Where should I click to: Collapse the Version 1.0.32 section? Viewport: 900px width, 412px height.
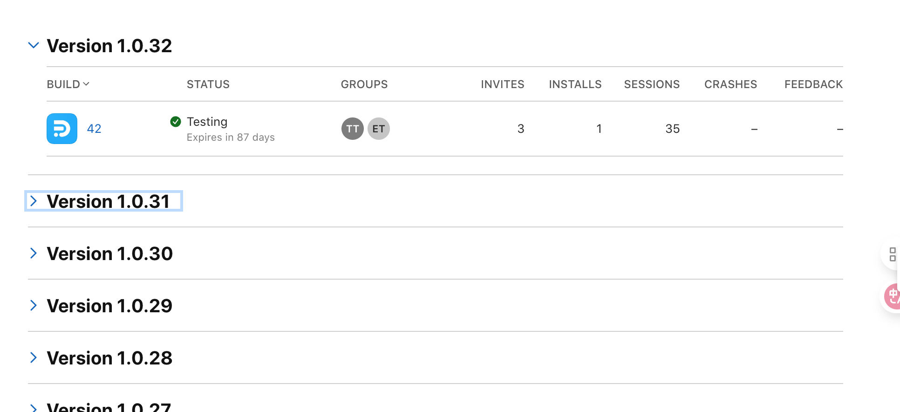(34, 46)
